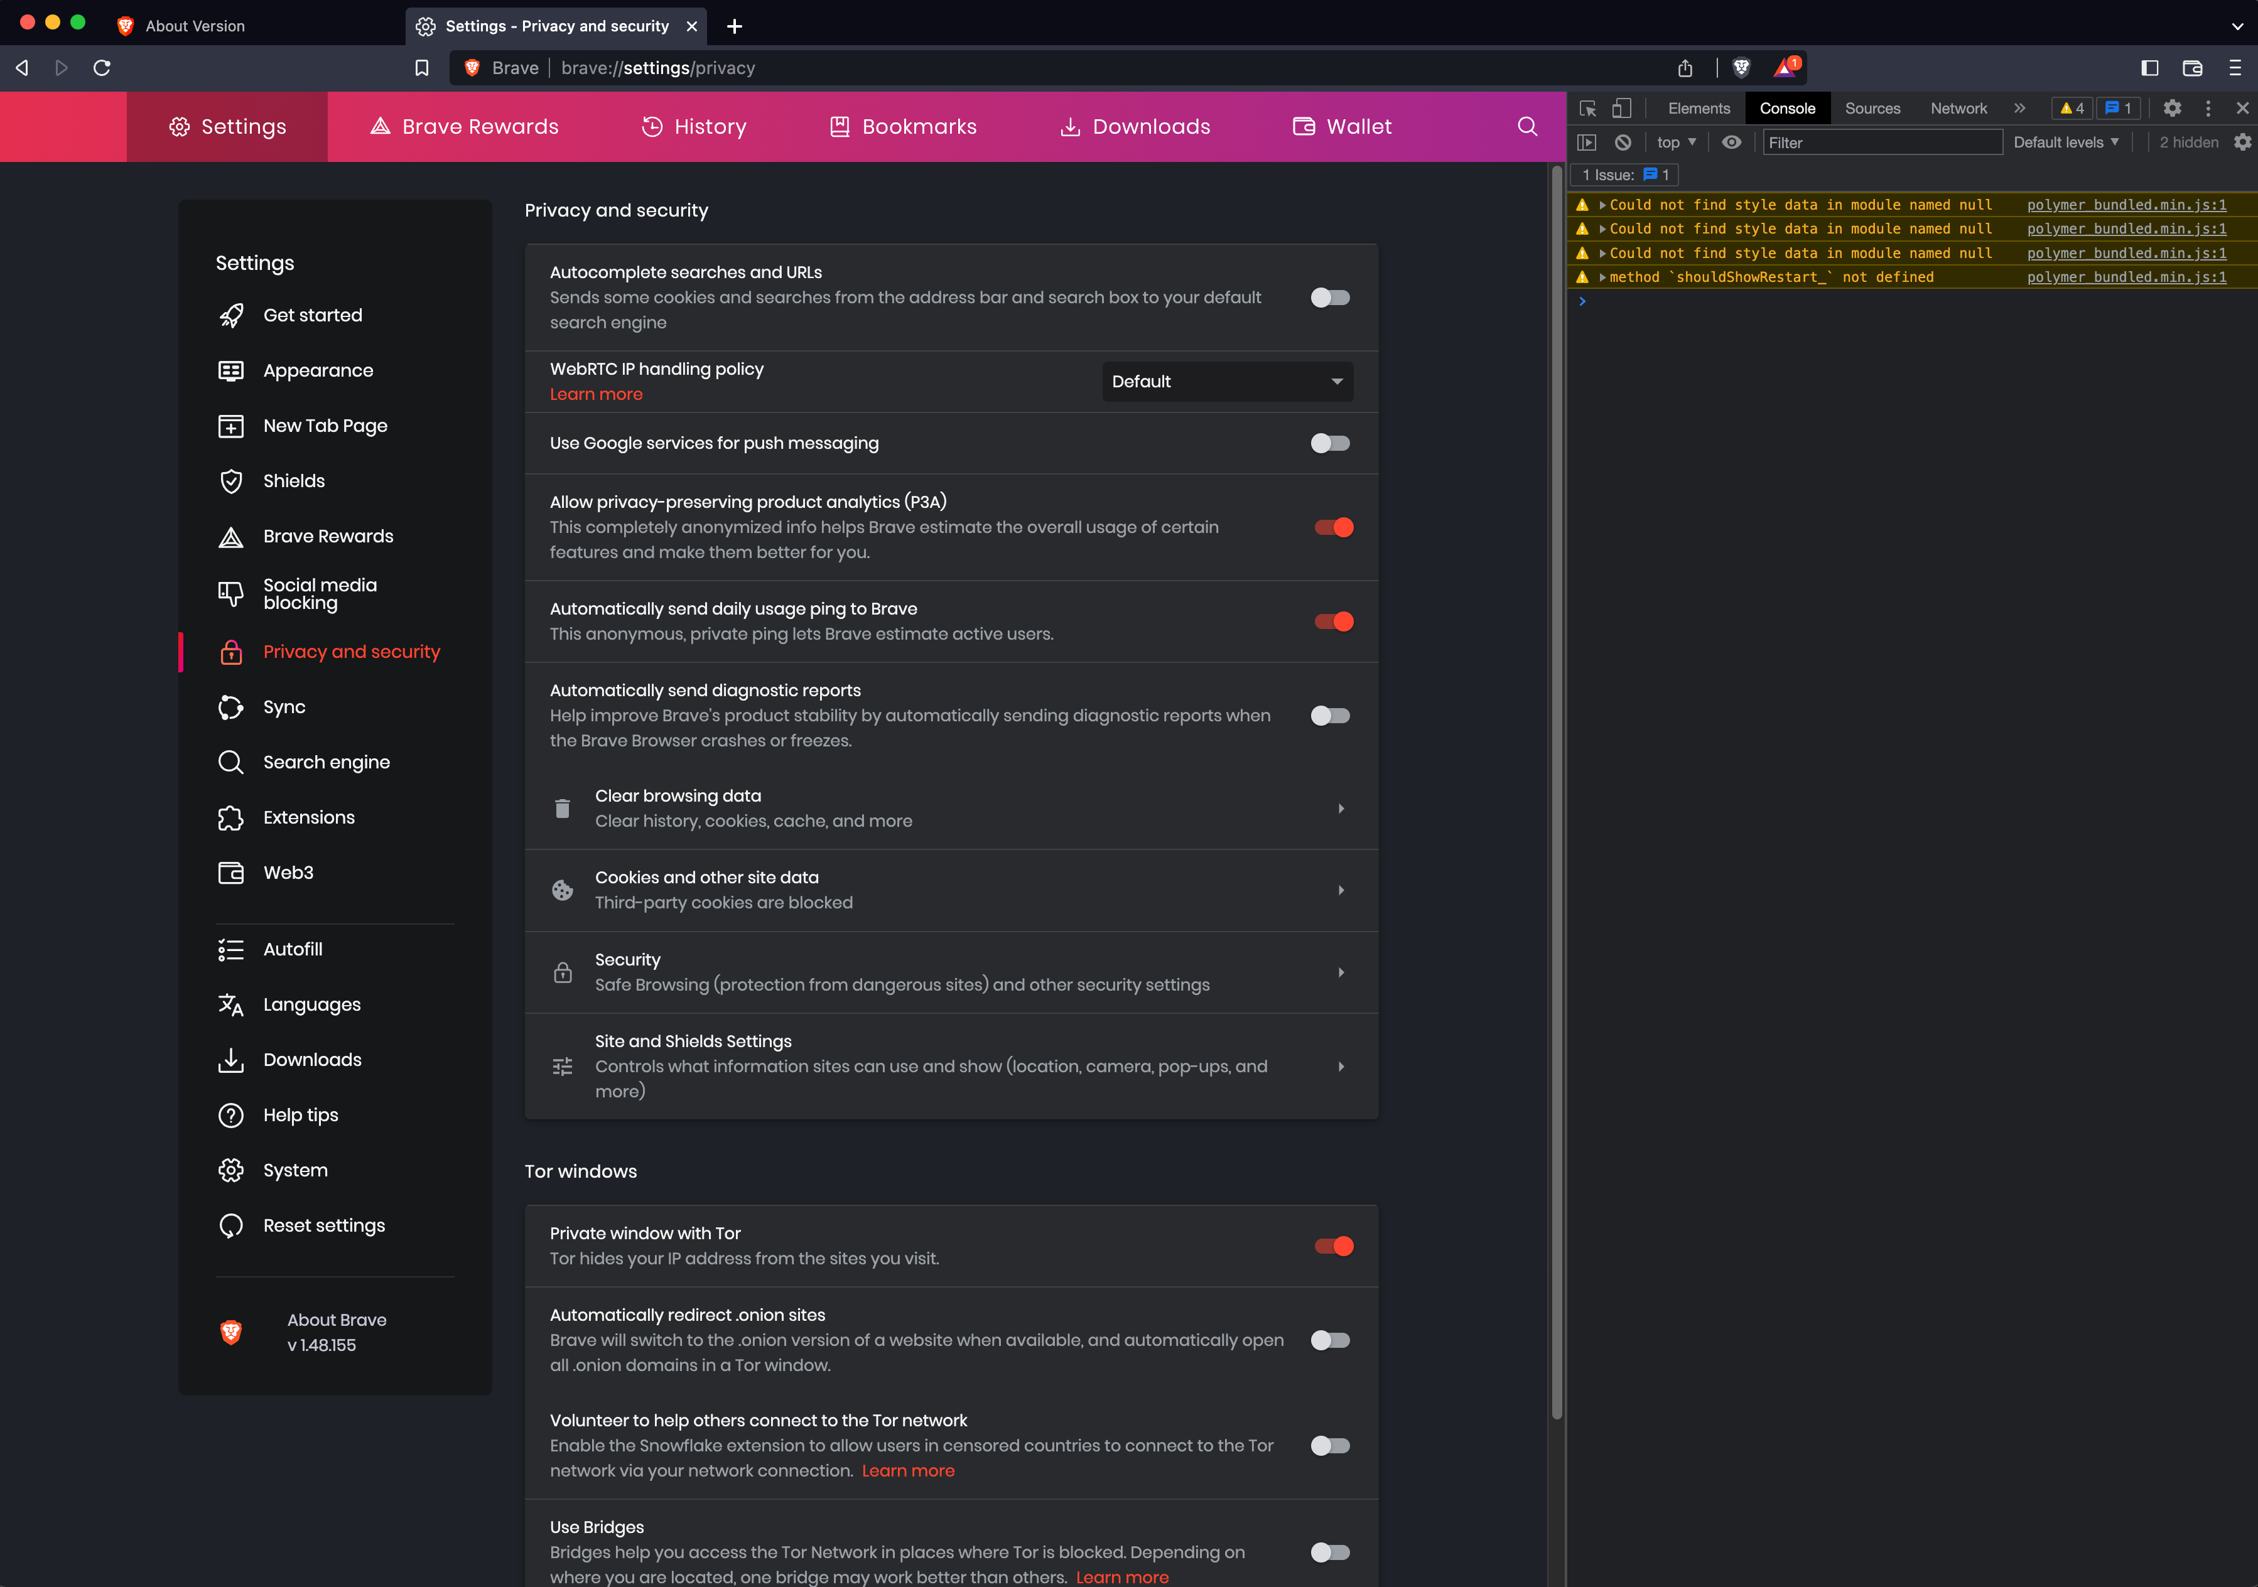Click the console Filter input field
Image resolution: width=2258 pixels, height=1587 pixels.
[1881, 142]
